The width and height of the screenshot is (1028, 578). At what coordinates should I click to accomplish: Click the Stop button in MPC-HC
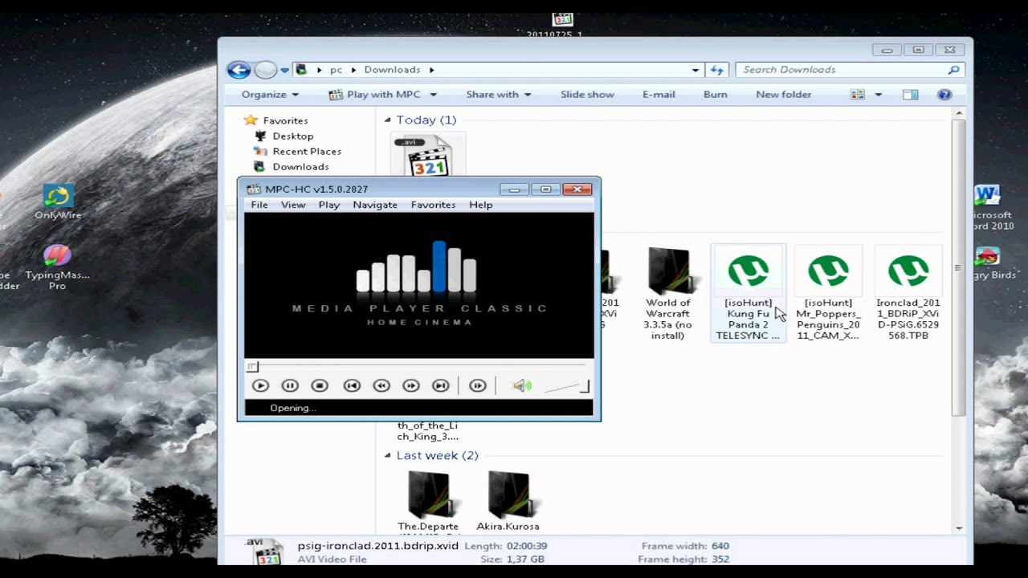coord(320,386)
